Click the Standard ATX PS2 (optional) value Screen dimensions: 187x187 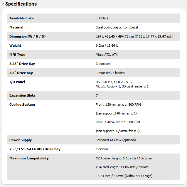[116, 140]
